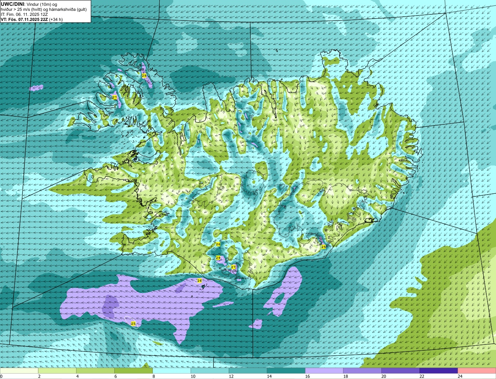
Task: Select the 2–4 m/s light yellow-green legend swatch
Action: pos(58,371)
